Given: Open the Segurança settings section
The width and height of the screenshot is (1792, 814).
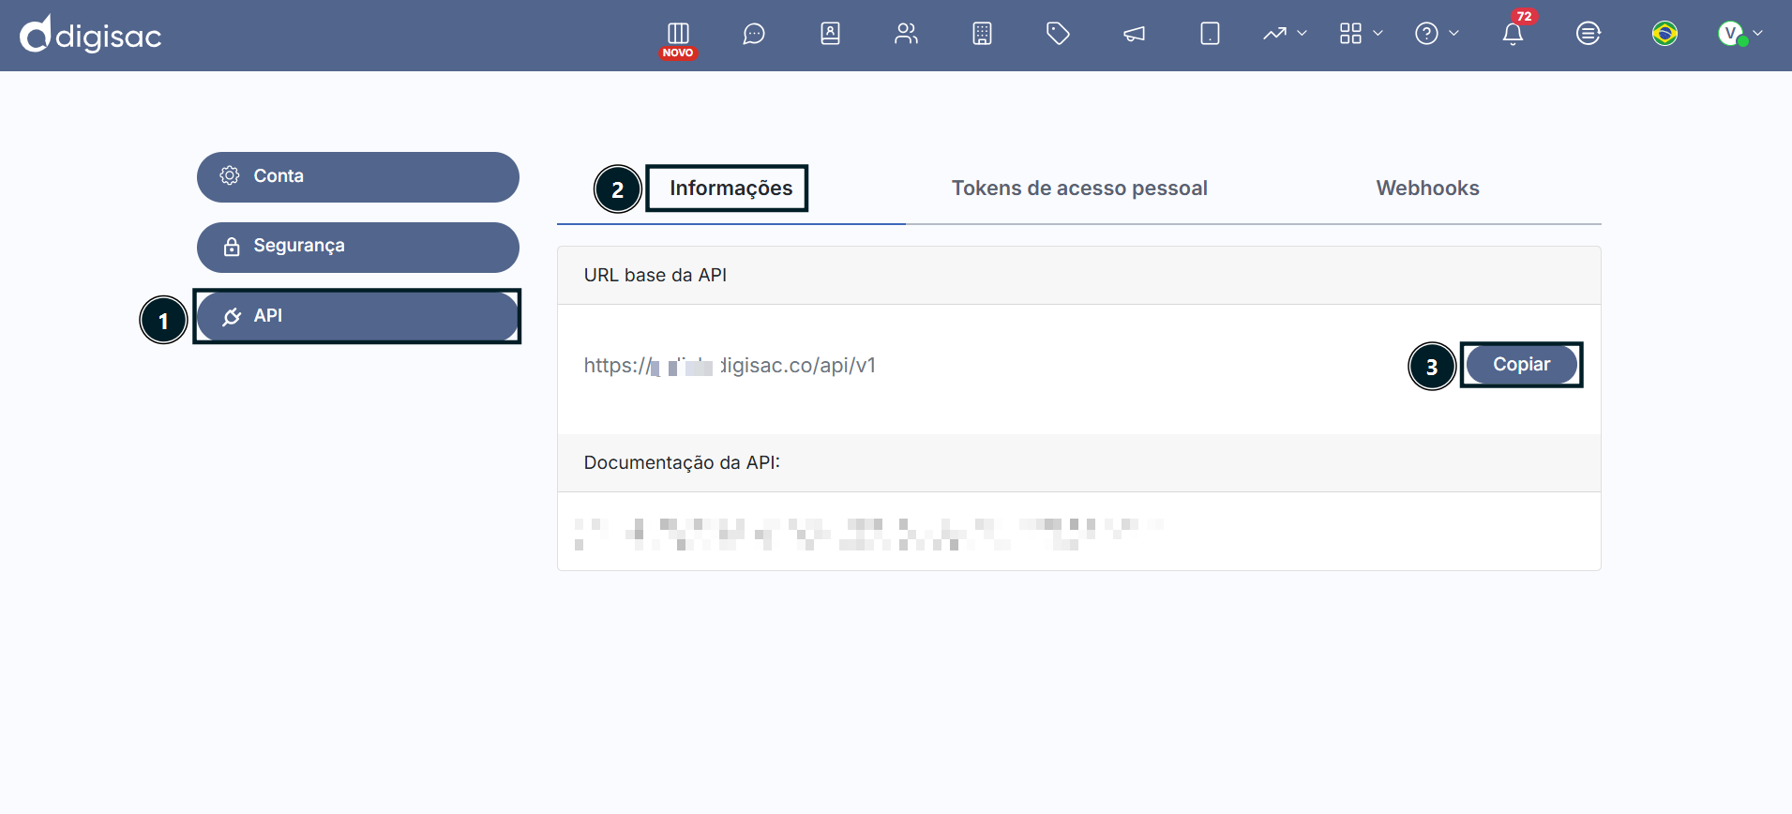Looking at the screenshot, I should [358, 247].
